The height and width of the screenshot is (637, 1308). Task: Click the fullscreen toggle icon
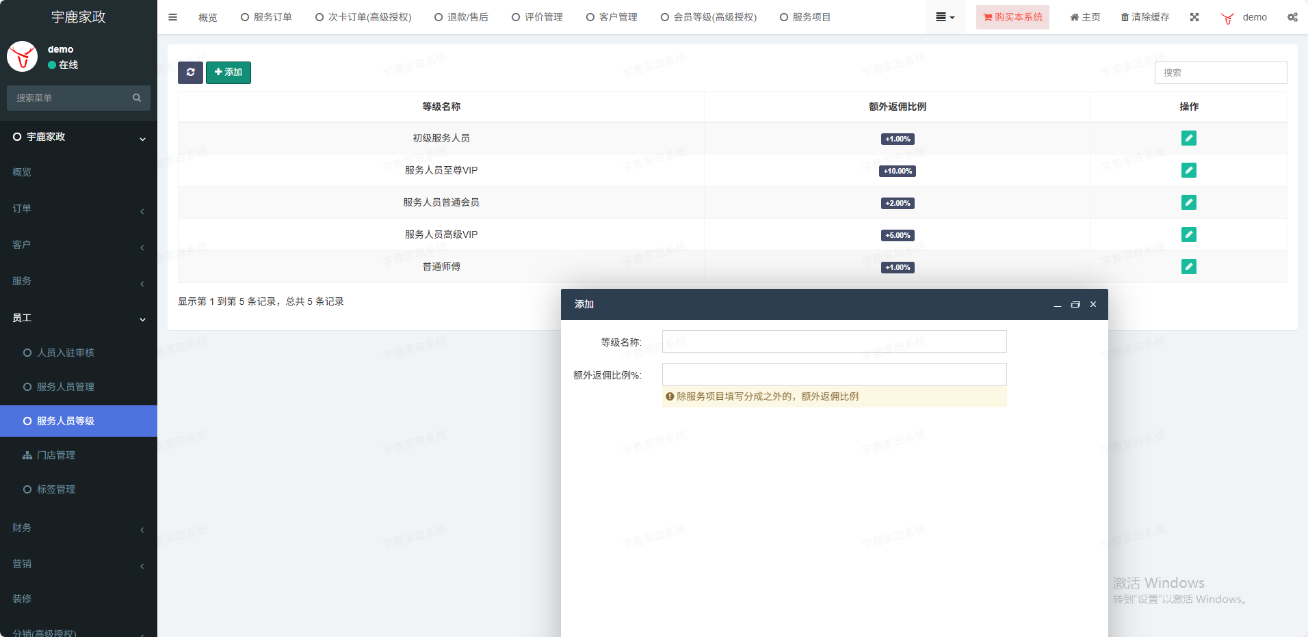1194,17
